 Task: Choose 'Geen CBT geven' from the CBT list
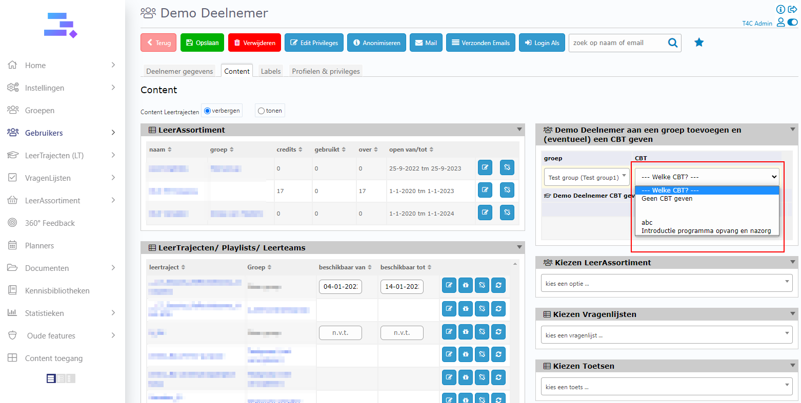point(667,199)
